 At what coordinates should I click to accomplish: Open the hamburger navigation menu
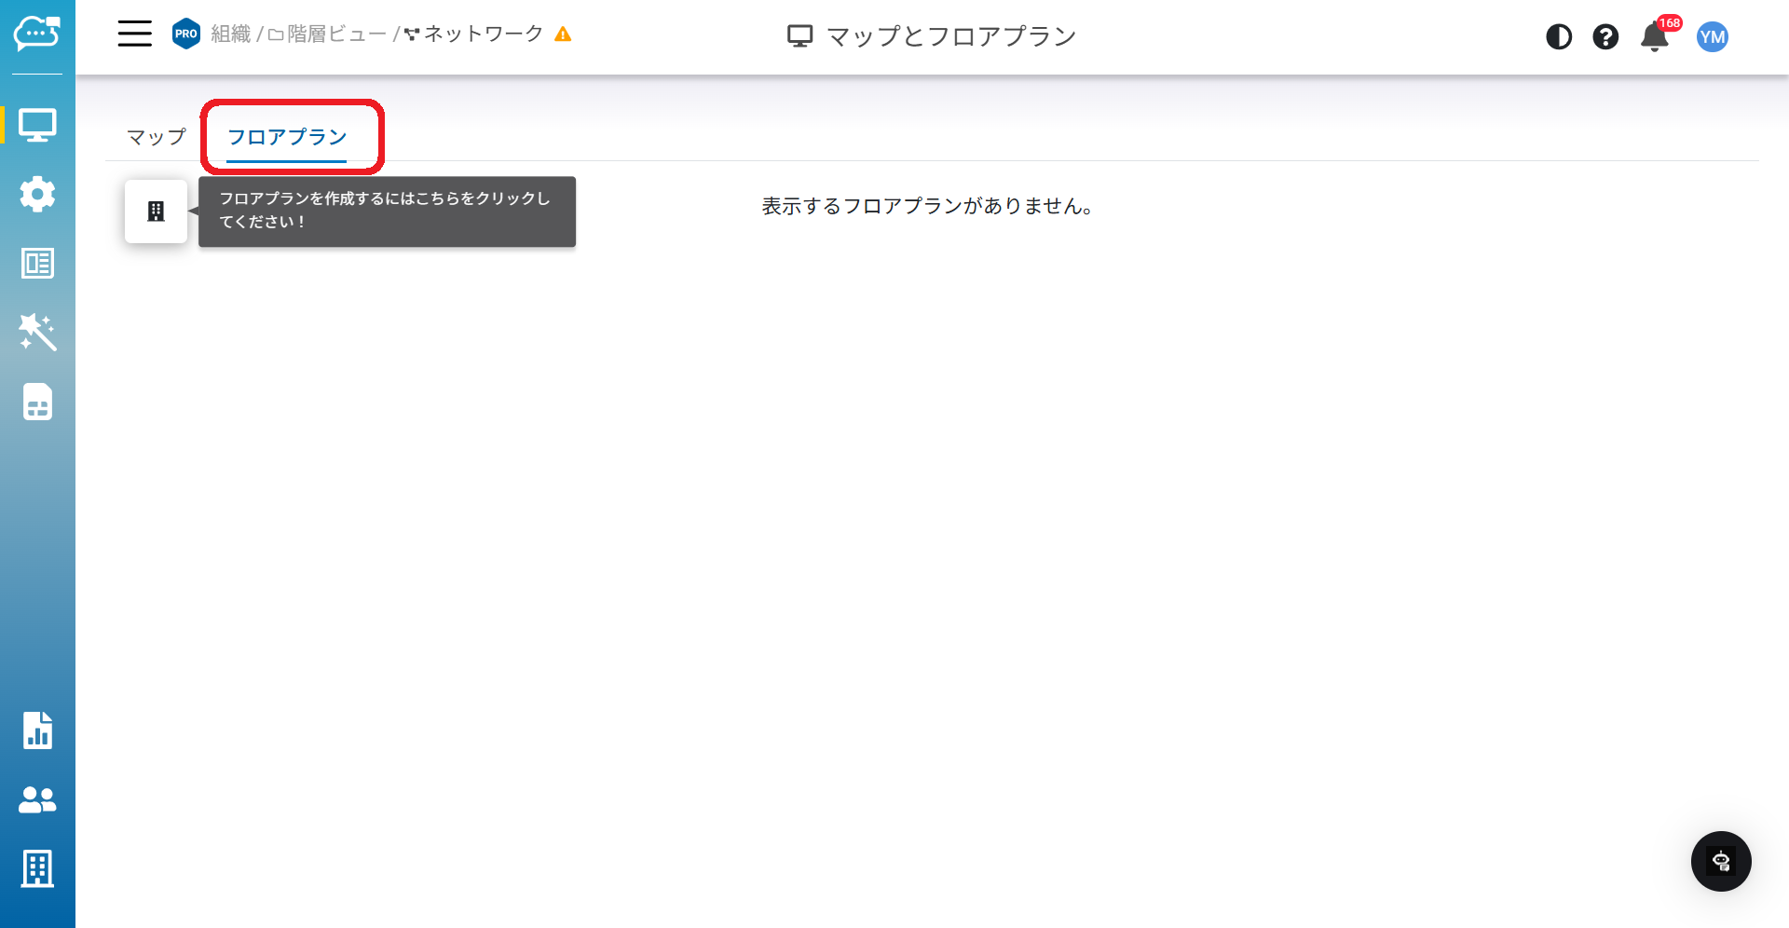coord(134,34)
